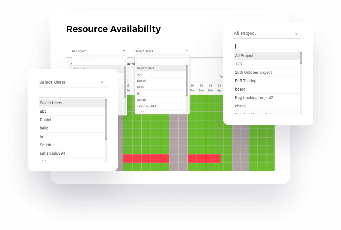Click the '01 Apr' date column header

click(x=219, y=88)
